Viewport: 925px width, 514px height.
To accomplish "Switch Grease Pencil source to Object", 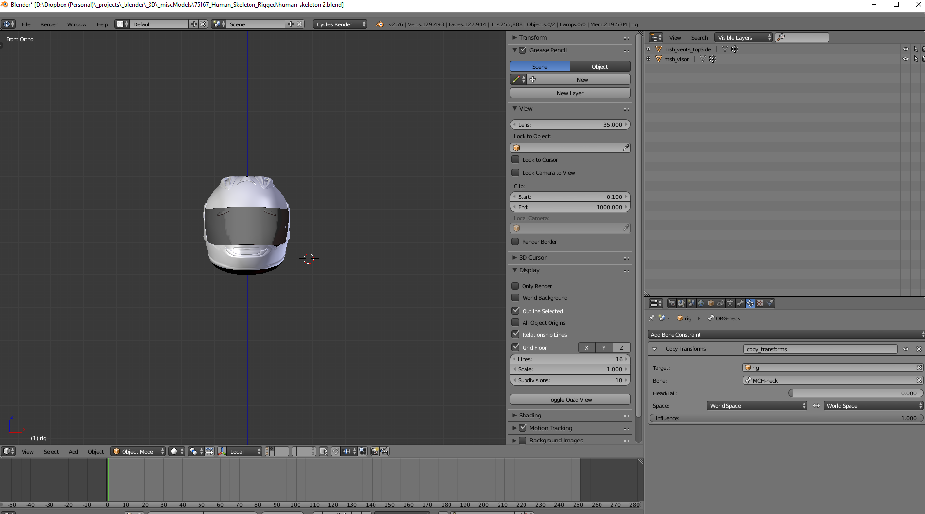I will (x=600, y=66).
